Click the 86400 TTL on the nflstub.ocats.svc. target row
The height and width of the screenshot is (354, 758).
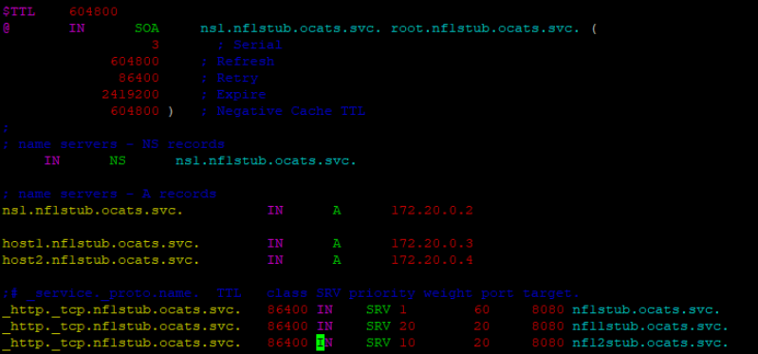tap(287, 310)
